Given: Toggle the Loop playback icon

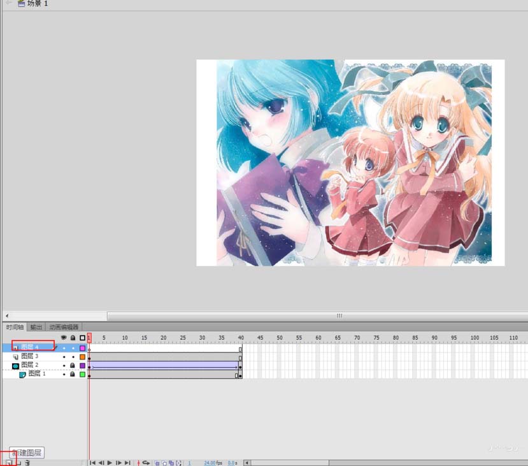Looking at the screenshot, I should click(146, 463).
